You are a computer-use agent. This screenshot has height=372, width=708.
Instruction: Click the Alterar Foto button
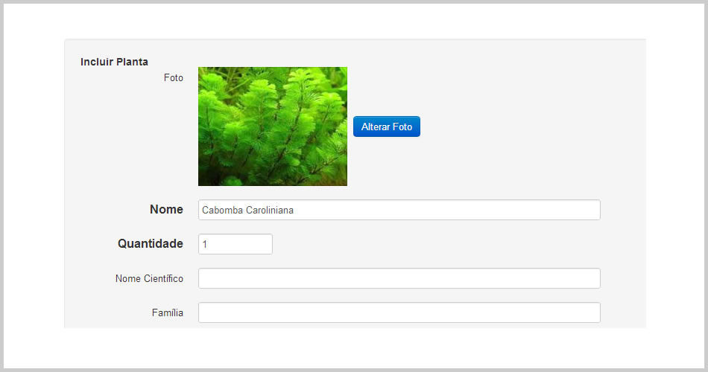coord(387,126)
